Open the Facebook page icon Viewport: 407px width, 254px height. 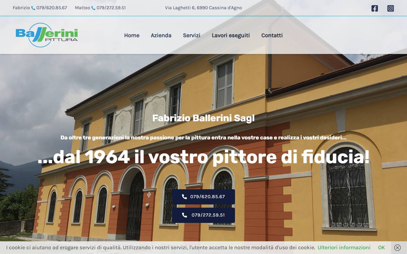click(375, 8)
